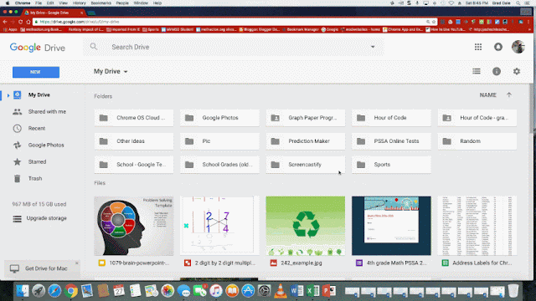This screenshot has height=301, width=536.
Task: Click the search magnifier icon
Action: tap(93, 47)
